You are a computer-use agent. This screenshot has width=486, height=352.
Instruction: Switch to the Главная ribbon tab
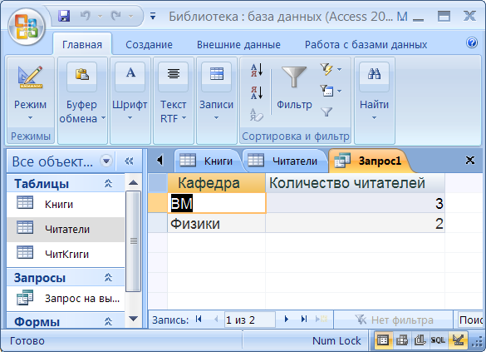(82, 45)
